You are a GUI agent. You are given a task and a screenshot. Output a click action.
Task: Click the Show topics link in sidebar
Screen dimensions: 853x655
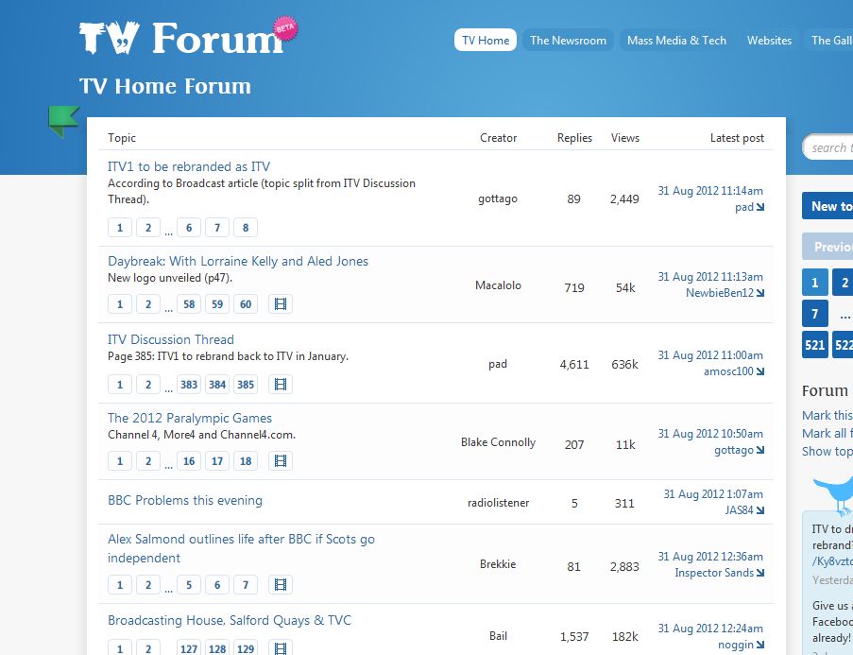(827, 452)
